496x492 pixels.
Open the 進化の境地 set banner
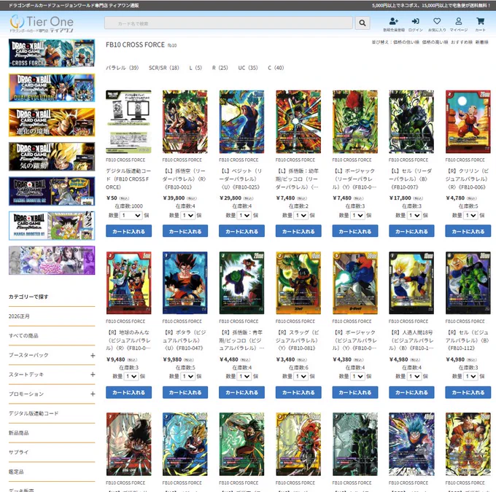pyautogui.click(x=52, y=122)
